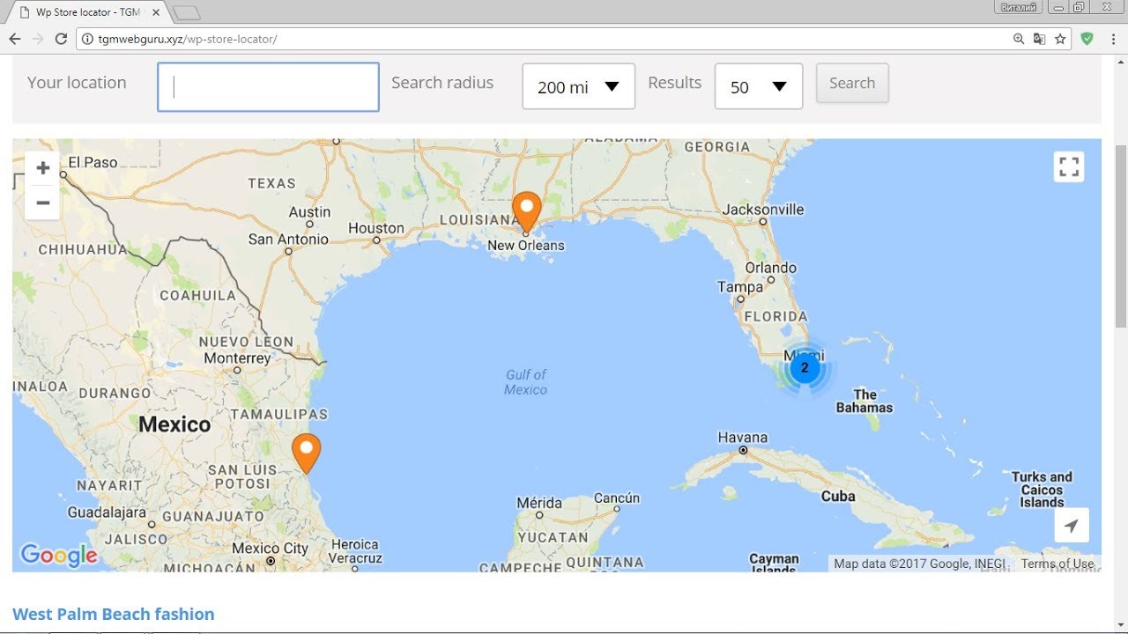This screenshot has width=1128, height=634.
Task: Click the orange marker in Tamaulipas Mexico
Action: (x=306, y=453)
